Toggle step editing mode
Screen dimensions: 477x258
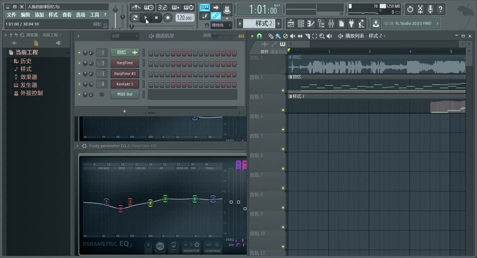[205, 16]
